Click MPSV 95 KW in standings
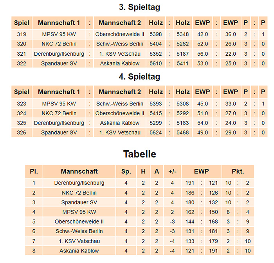The image size is (274, 263). pos(79,212)
